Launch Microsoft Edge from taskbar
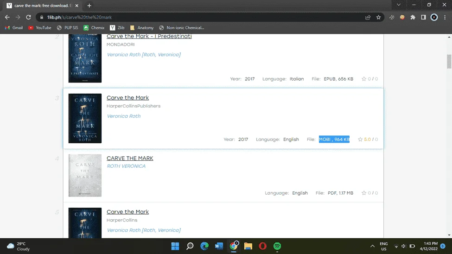 click(x=204, y=246)
